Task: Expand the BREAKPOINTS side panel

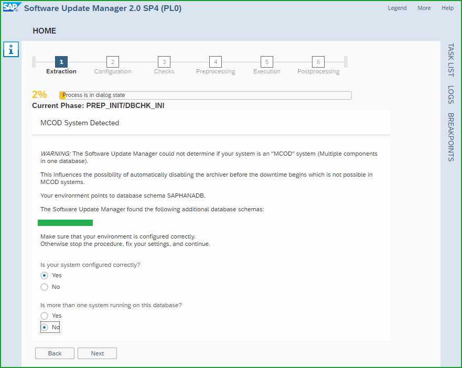Action: [451, 137]
